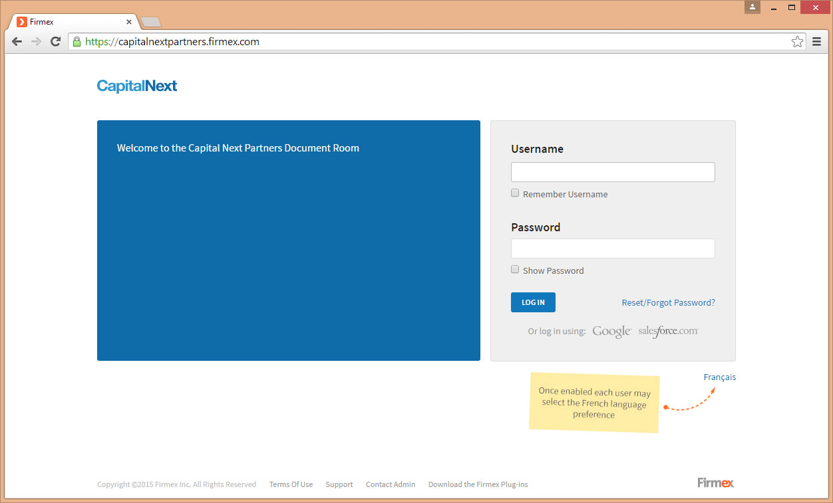Switch language with the Français link
Image resolution: width=833 pixels, height=503 pixels.
[720, 377]
